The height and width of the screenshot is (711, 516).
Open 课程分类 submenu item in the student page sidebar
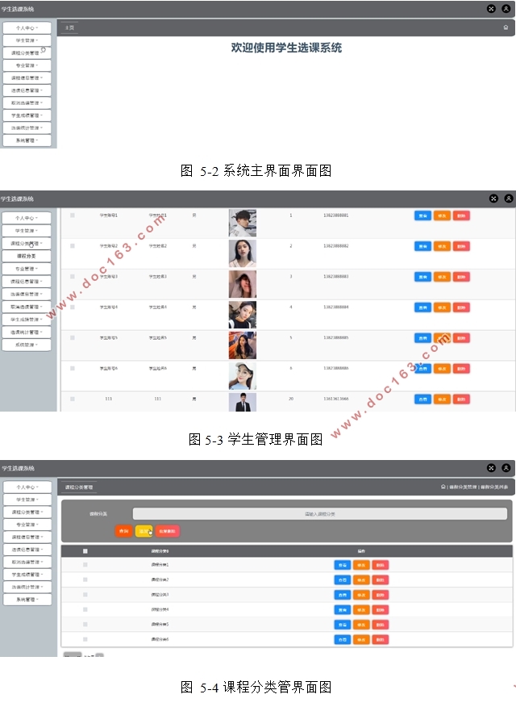(x=27, y=255)
